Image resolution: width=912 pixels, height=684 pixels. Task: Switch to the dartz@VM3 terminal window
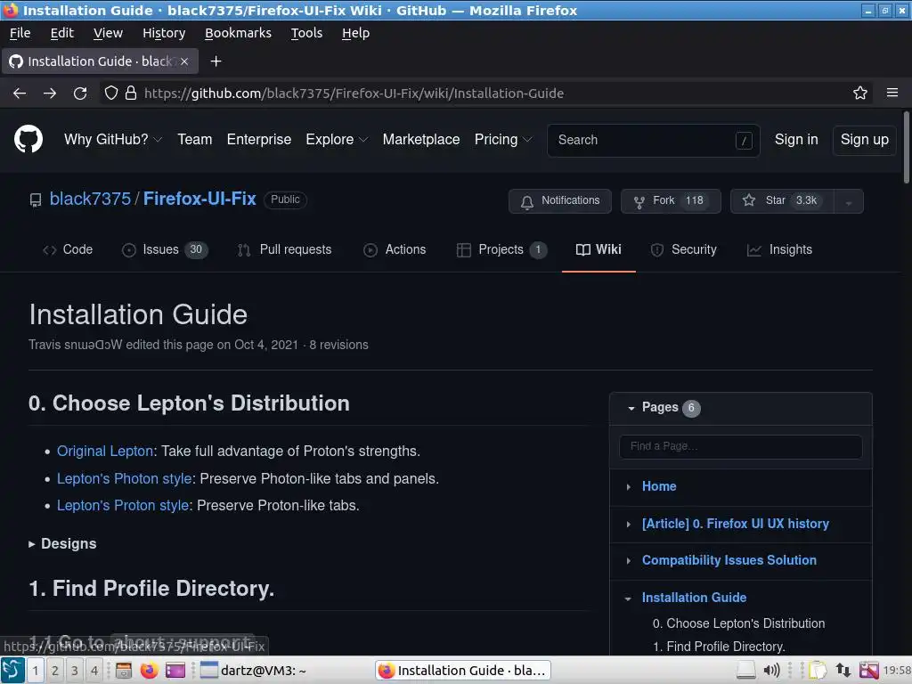(253, 670)
